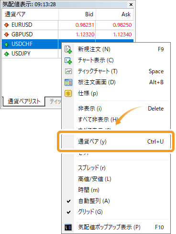Click the Bid column header
The width and height of the screenshot is (176, 234).
(77, 14)
